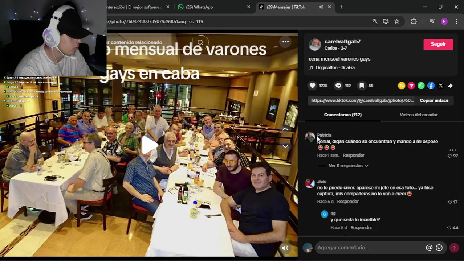
Task: Open browser zoom magnifier icon
Action: click(375, 21)
